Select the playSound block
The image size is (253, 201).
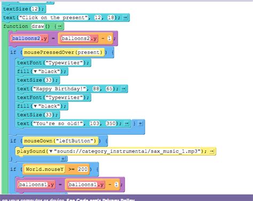[116, 151]
